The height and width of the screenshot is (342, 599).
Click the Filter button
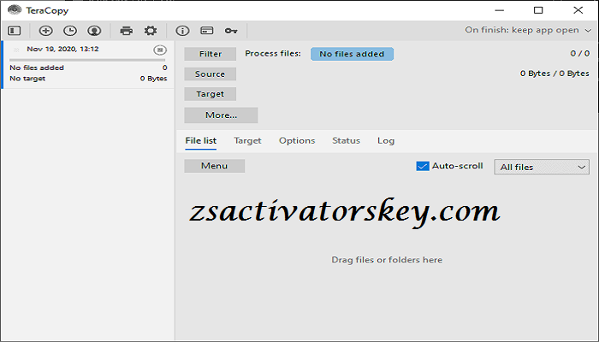pos(211,54)
